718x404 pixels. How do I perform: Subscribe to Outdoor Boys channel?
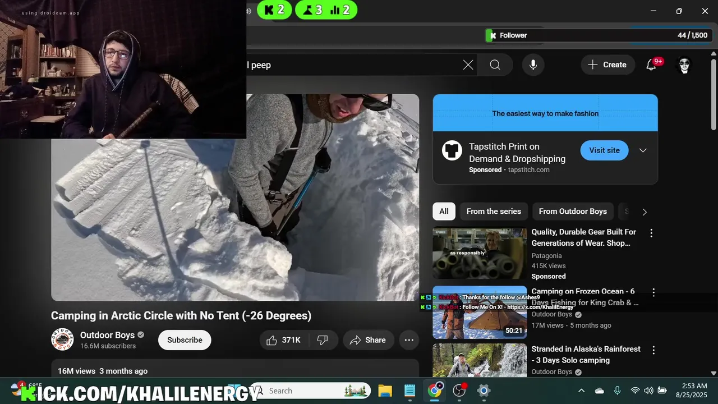(x=185, y=340)
